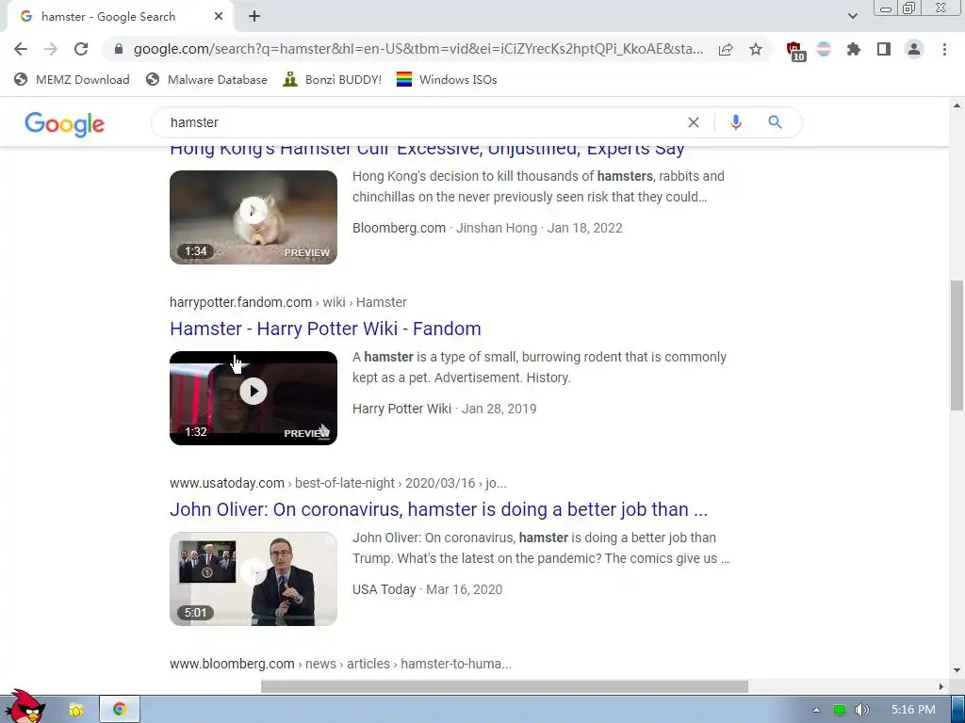
Task: Click the green tray status icon
Action: (839, 710)
